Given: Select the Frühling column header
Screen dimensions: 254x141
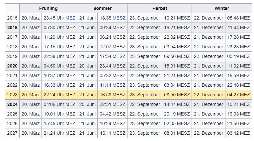Looking at the screenshot, I should [x=48, y=8].
